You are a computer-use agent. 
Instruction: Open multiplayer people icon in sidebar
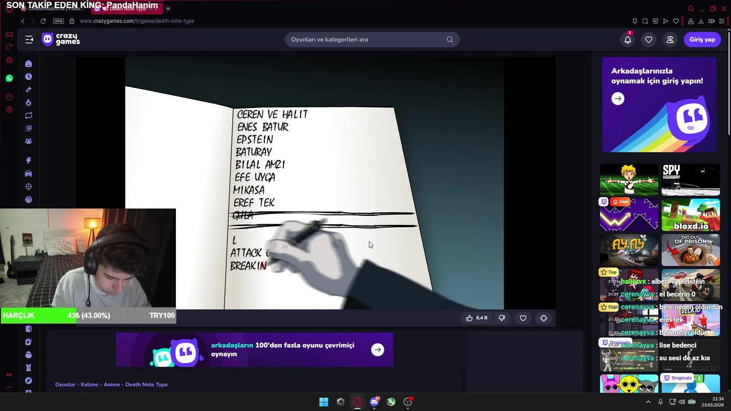coord(29,141)
